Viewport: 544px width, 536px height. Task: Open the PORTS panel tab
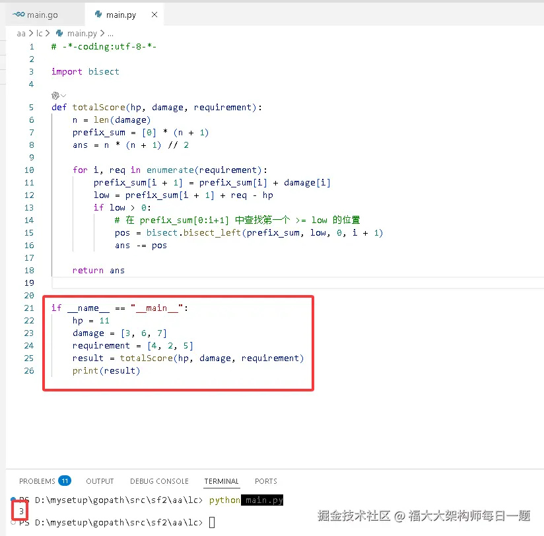pos(266,481)
